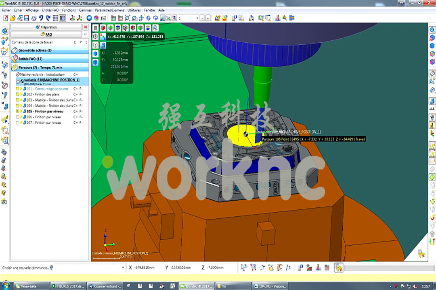This screenshot has height=290, width=436.
Task: Open the Affichage menu
Action: [x=32, y=10]
